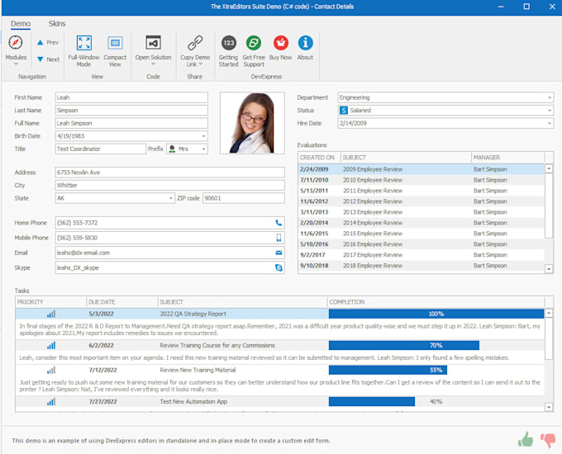Switch to the Skins tab
Viewport: 562px width, 454px height.
57,24
